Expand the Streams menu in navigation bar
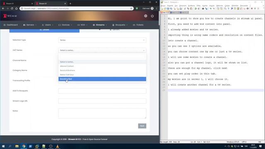The image size is (265, 149). [100, 25]
